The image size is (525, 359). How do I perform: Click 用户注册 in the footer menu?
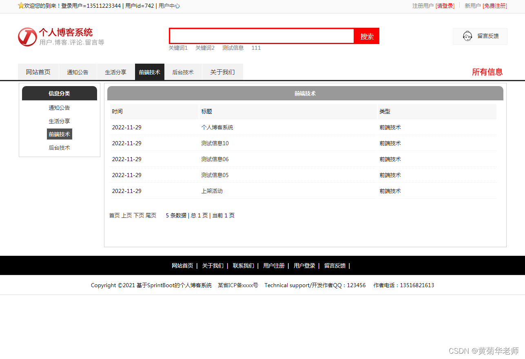[273, 265]
